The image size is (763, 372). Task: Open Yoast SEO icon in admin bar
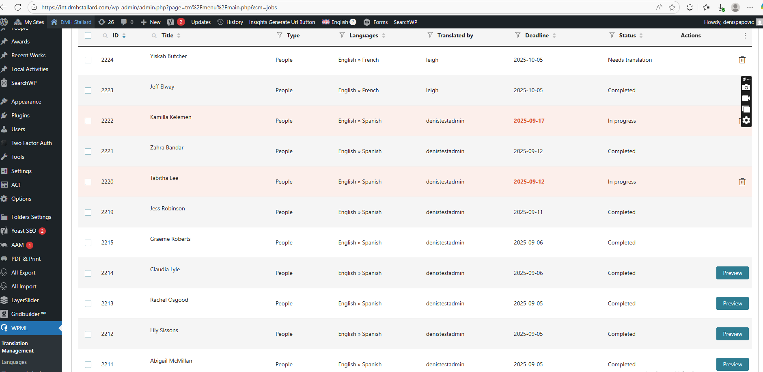click(170, 22)
